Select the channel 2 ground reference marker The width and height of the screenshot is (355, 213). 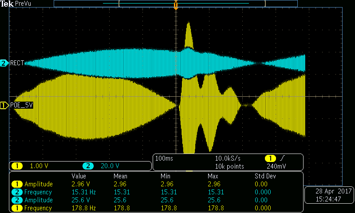(4, 63)
